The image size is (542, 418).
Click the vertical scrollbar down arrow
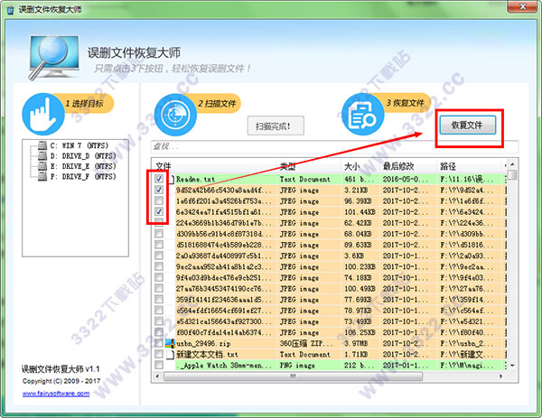pos(512,365)
